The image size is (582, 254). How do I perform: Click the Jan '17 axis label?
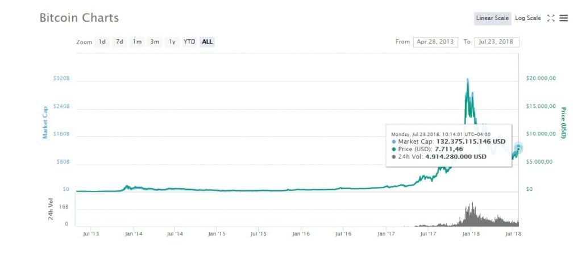pyautogui.click(x=386, y=234)
